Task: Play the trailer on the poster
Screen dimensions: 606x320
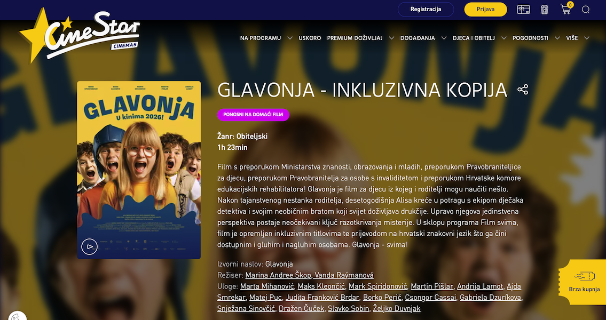Action: coord(89,246)
